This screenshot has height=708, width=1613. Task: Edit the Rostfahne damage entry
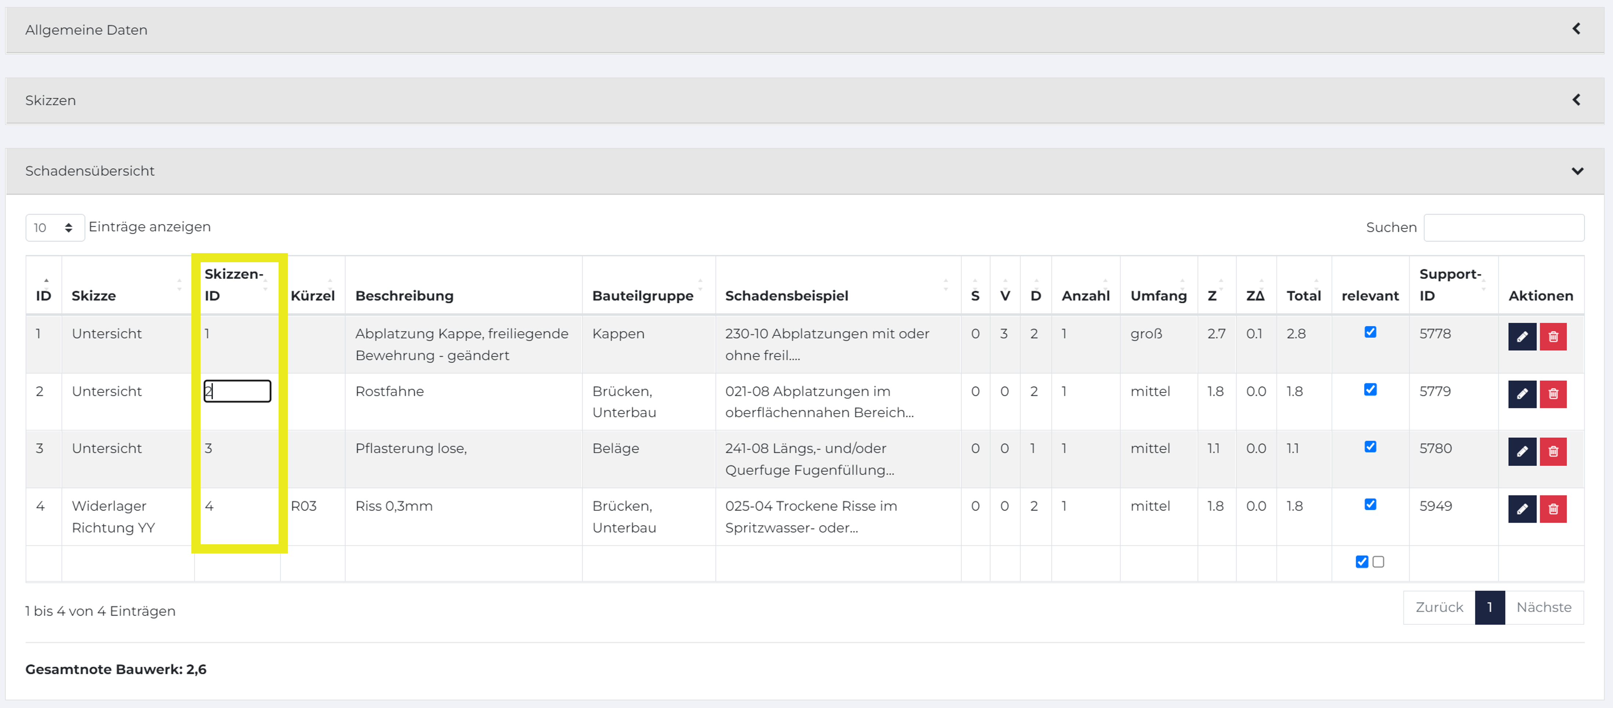click(1522, 394)
